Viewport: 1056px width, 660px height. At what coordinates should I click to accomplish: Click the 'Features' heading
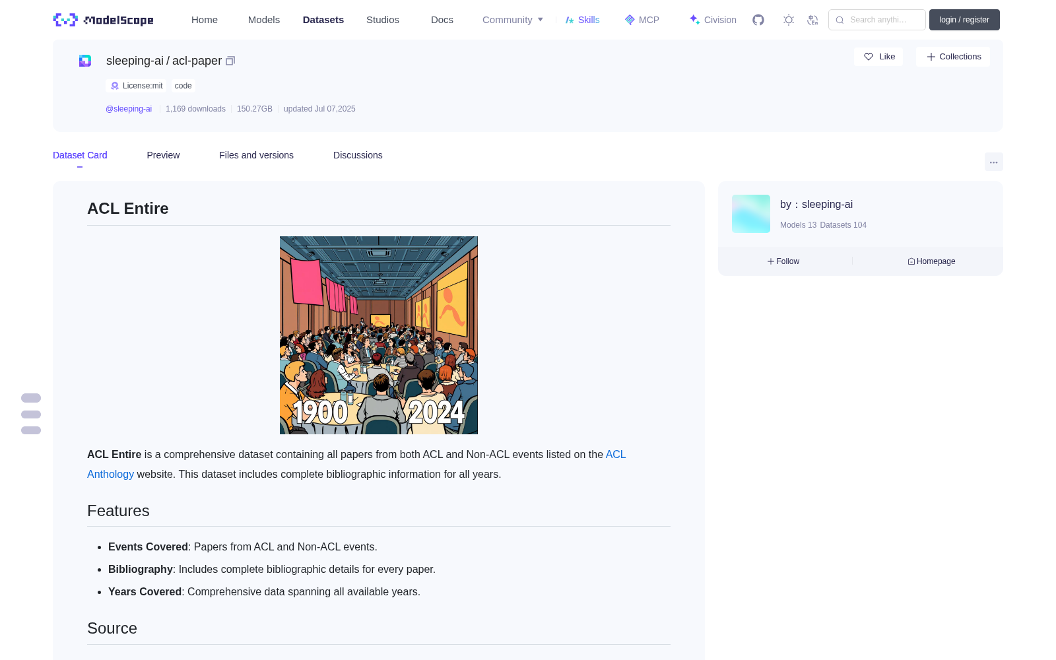tap(118, 511)
